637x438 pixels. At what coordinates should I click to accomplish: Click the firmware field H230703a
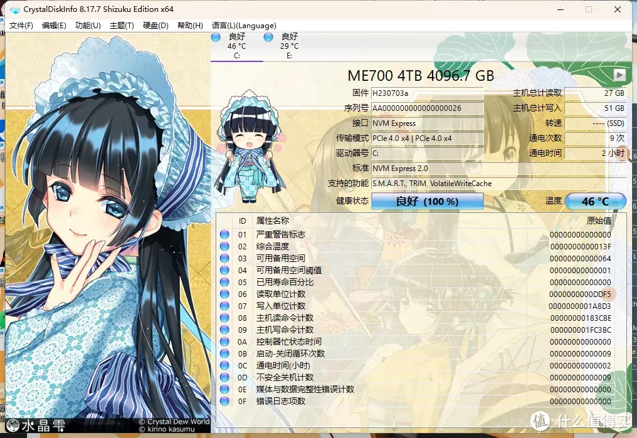428,93
